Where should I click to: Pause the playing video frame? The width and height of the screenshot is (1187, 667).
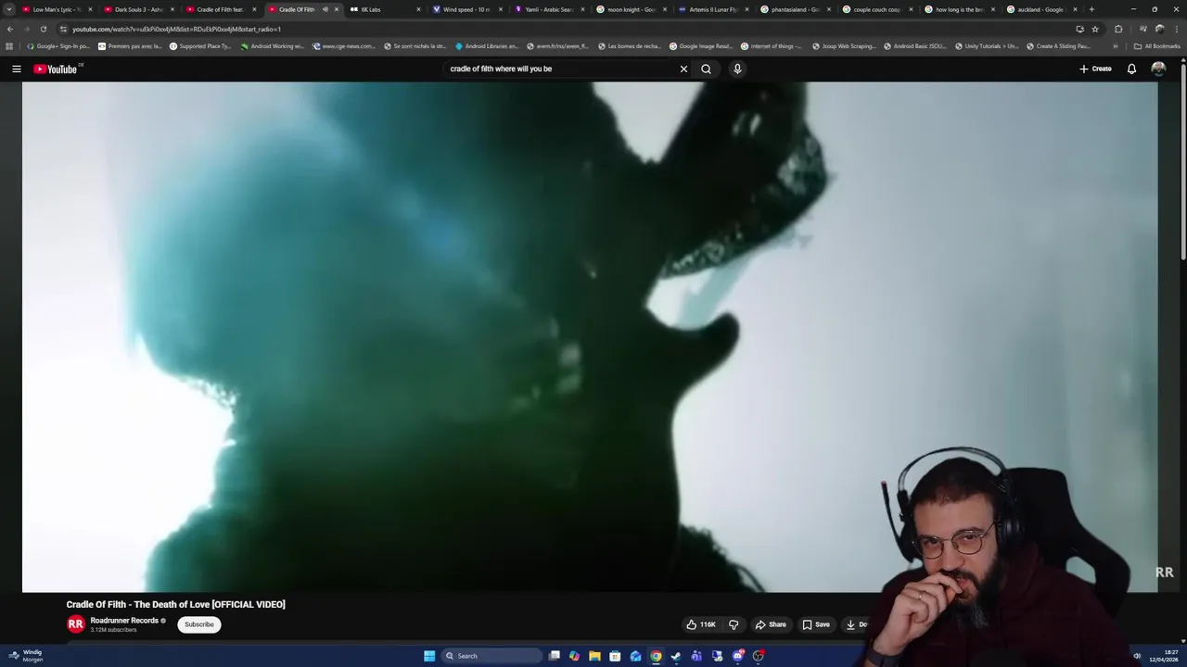(x=590, y=336)
